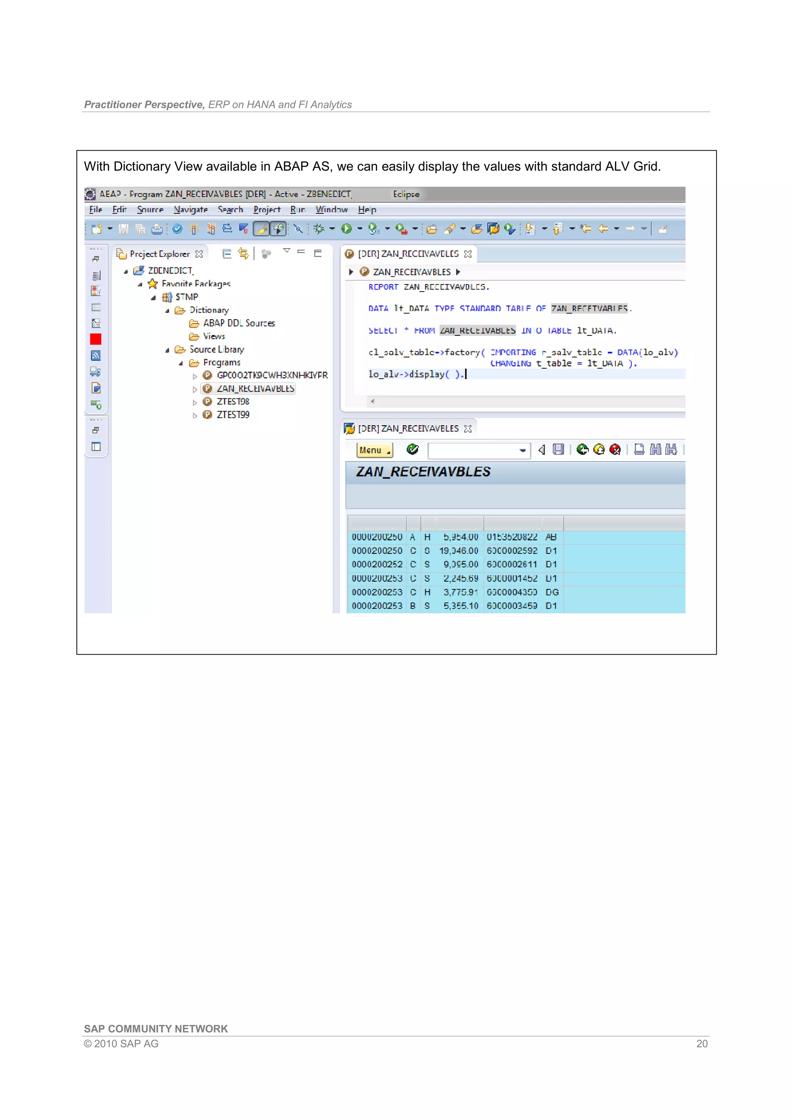Select ALV cell 19,046.00
Image resolution: width=791 pixels, height=1120 pixels.
pyautogui.click(x=458, y=551)
